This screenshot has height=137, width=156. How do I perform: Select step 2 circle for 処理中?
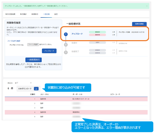pos(66,45)
